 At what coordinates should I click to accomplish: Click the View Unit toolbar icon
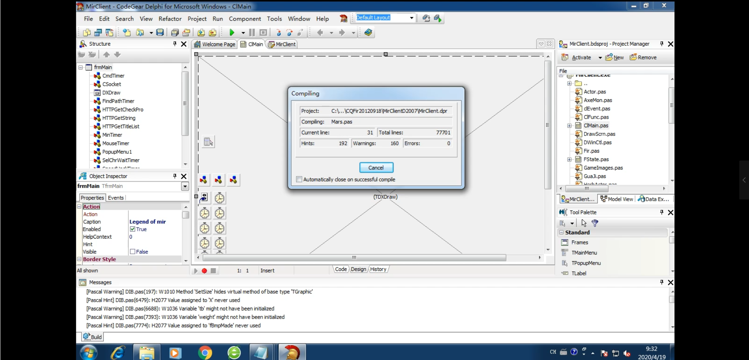[x=87, y=32]
